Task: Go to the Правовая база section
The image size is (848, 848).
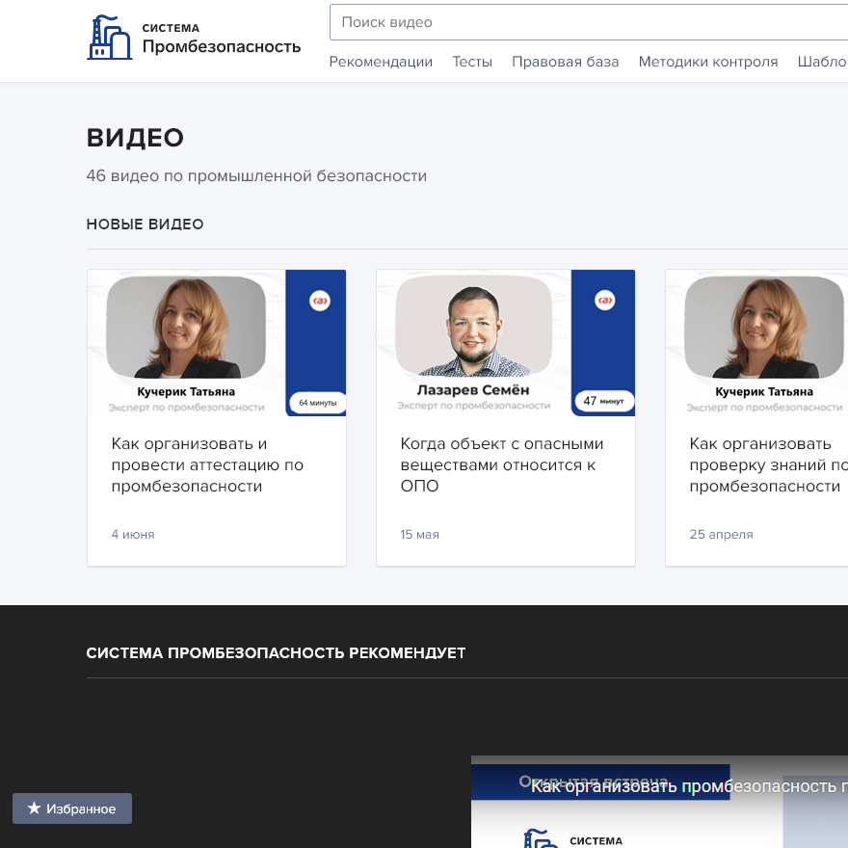Action: [x=565, y=62]
